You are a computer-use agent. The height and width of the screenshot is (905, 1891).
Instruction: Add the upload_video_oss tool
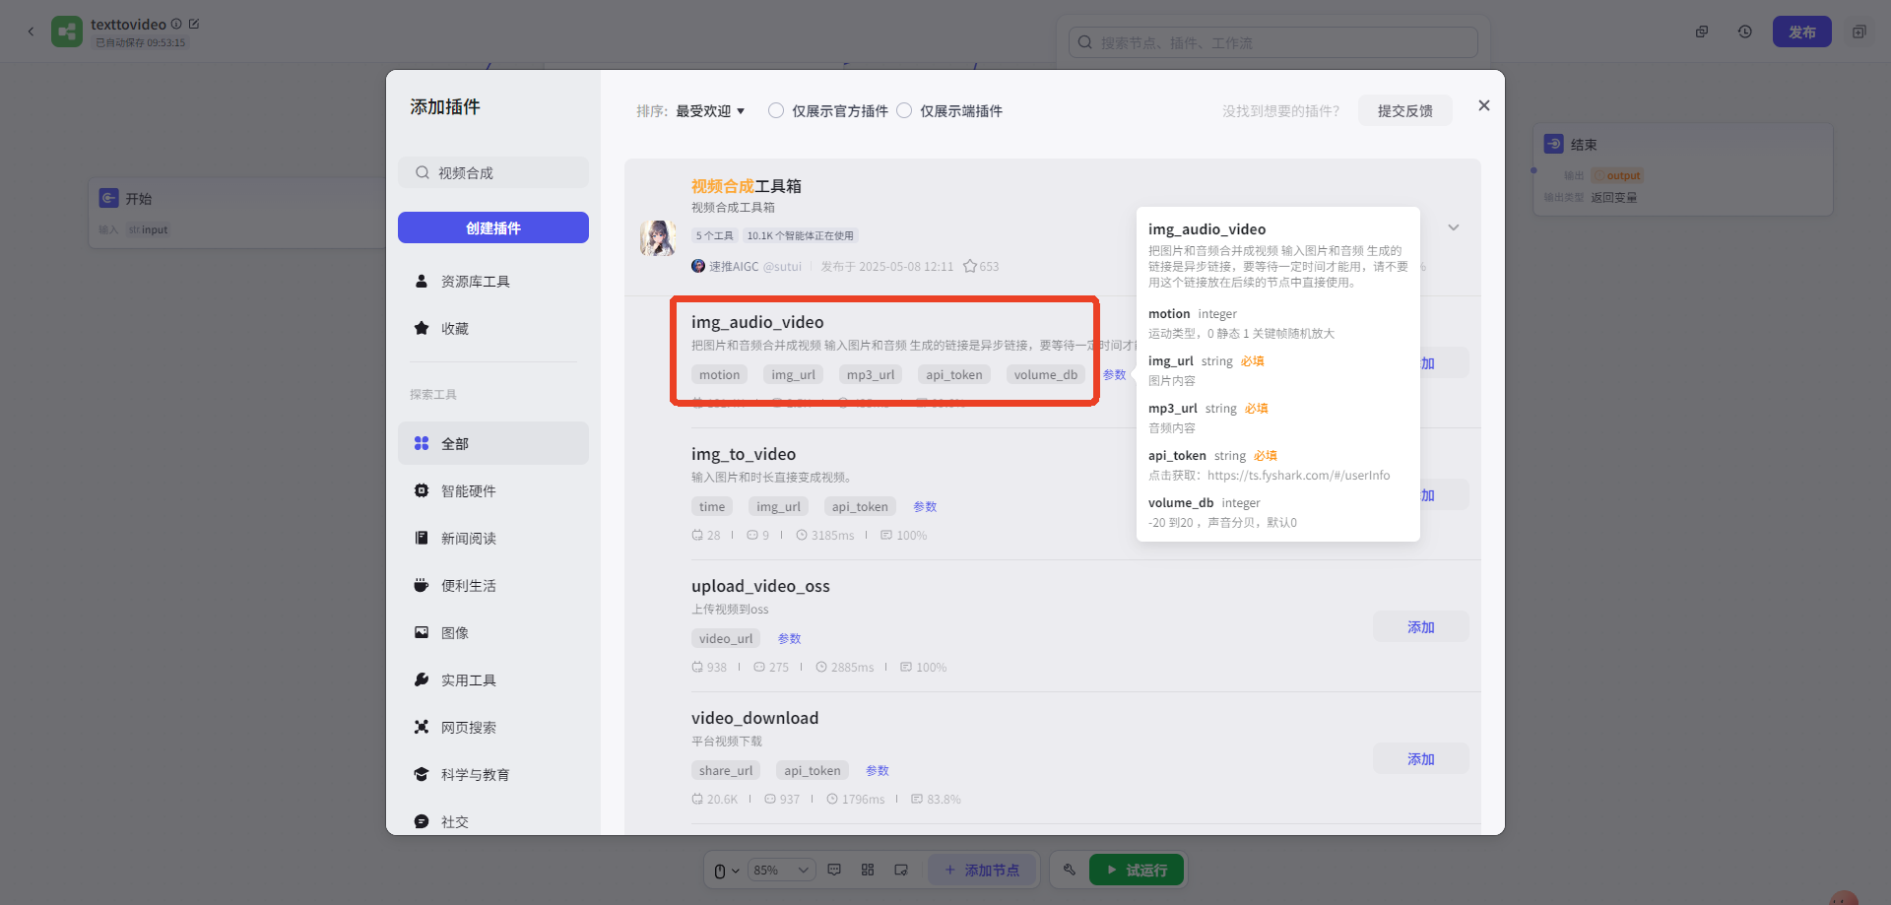coord(1420,627)
